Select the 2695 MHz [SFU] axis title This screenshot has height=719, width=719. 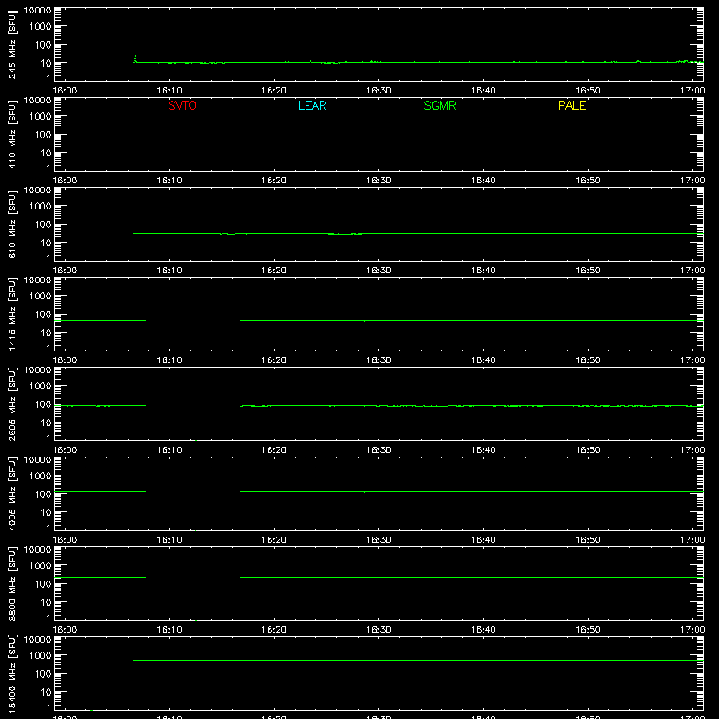12,404
